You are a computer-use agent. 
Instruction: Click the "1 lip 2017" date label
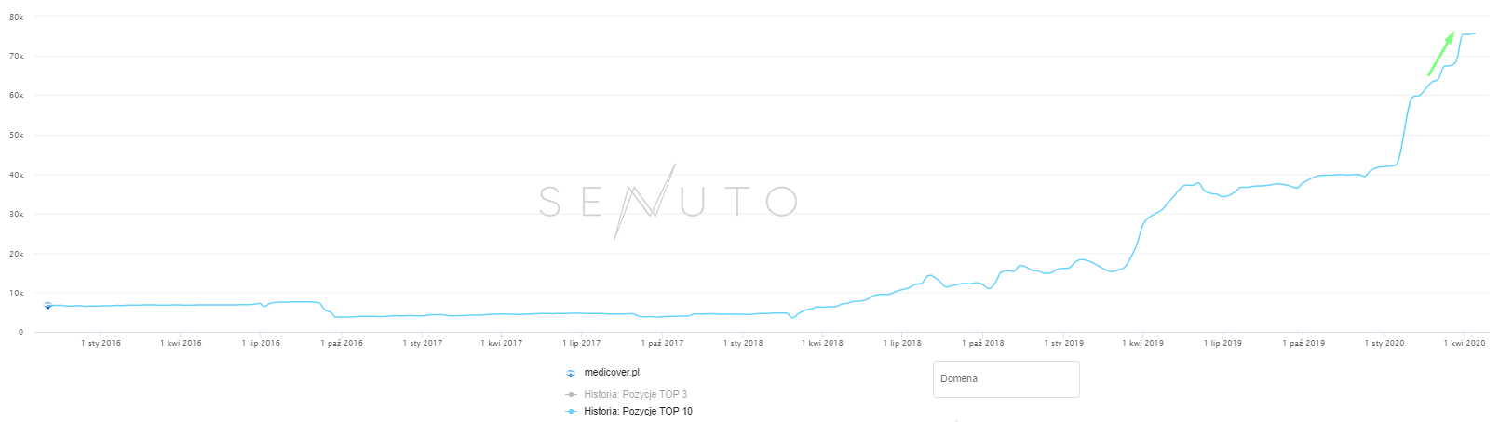pos(581,344)
